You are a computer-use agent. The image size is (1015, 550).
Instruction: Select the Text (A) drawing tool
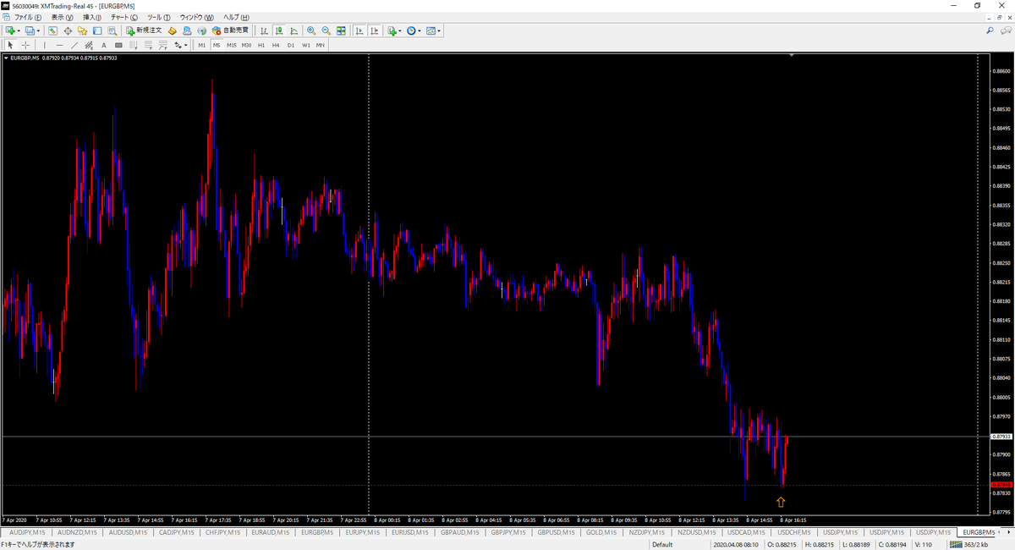[x=103, y=45]
